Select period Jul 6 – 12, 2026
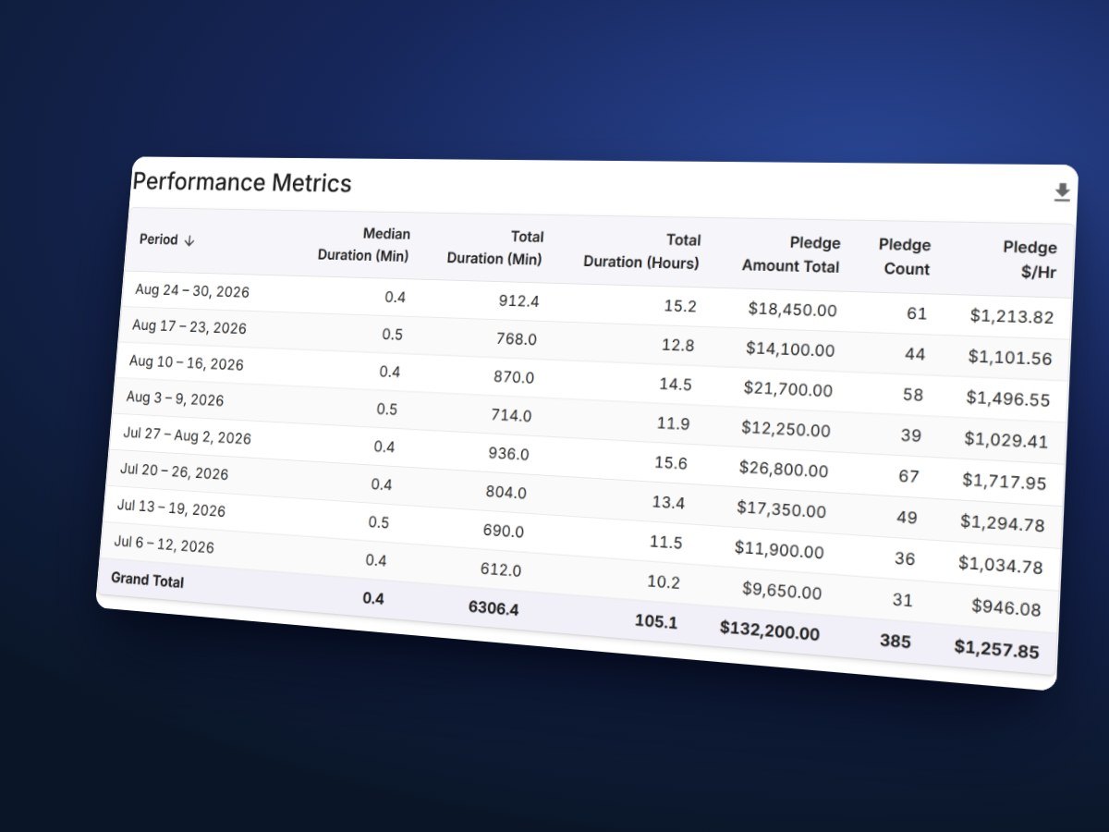1109x832 pixels. (164, 544)
